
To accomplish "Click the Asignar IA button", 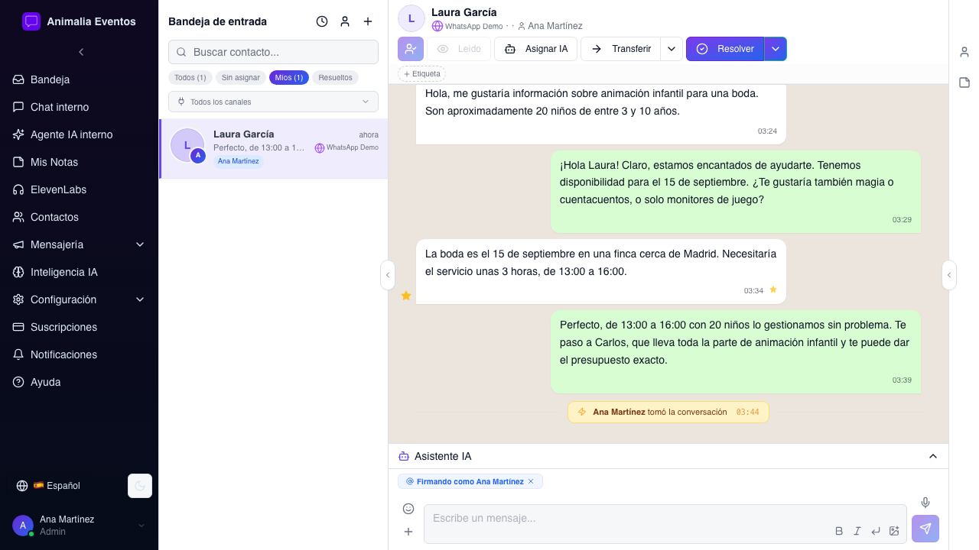I will point(535,49).
